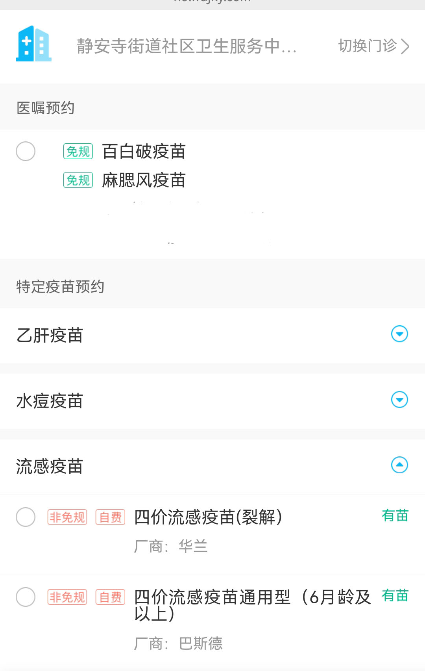Click the 自费 tag on 巴斯德 vaccine
This screenshot has height=671, width=425.
pyautogui.click(x=110, y=597)
